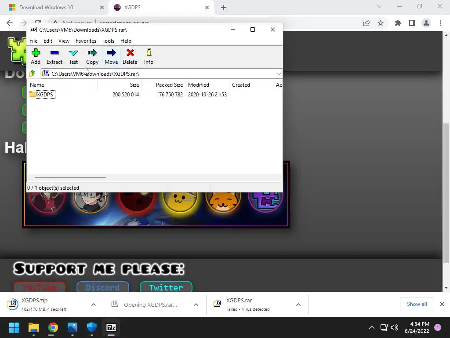Open Chrome three-dot menu
The image size is (450, 338).
click(x=440, y=23)
